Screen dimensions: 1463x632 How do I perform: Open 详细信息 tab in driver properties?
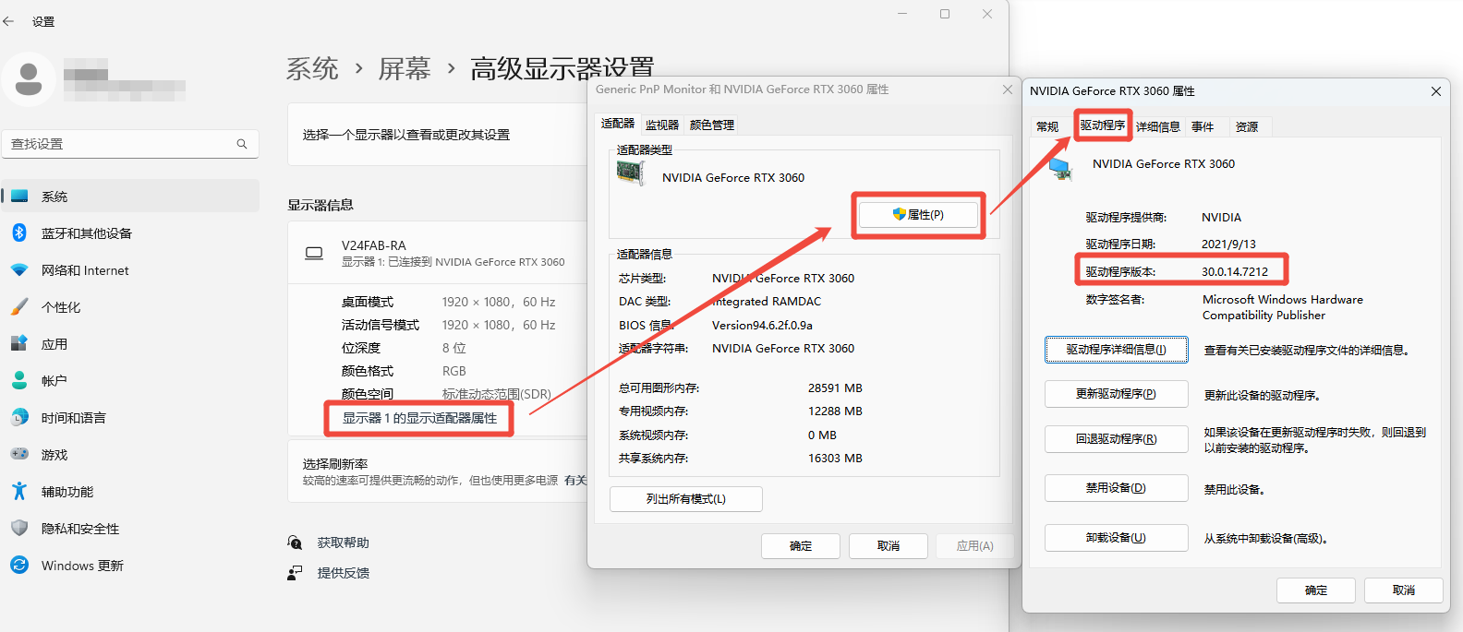(1157, 126)
